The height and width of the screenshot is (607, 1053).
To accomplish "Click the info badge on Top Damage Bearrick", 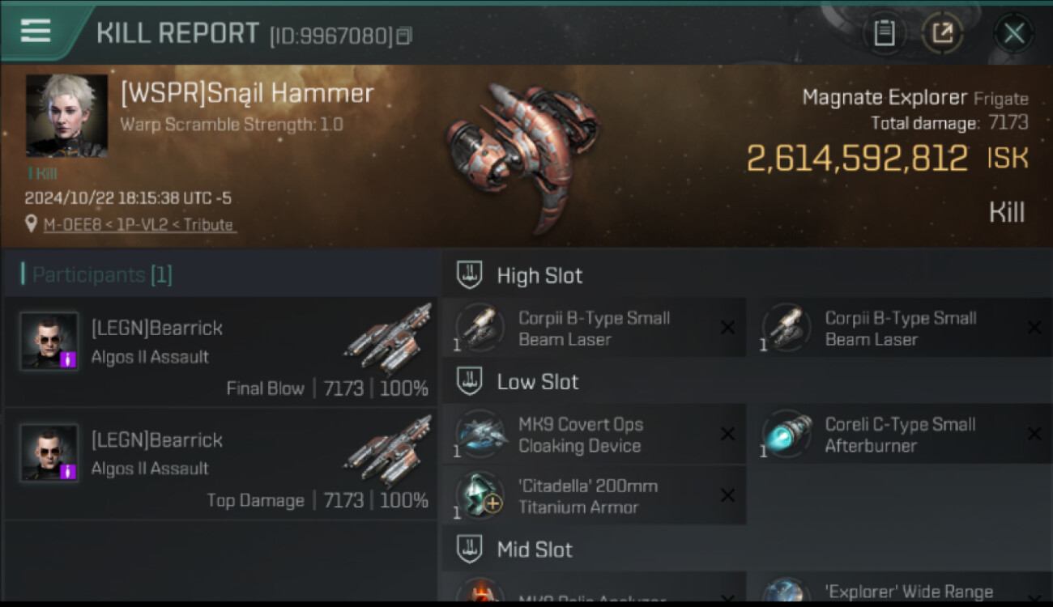I will (x=68, y=471).
